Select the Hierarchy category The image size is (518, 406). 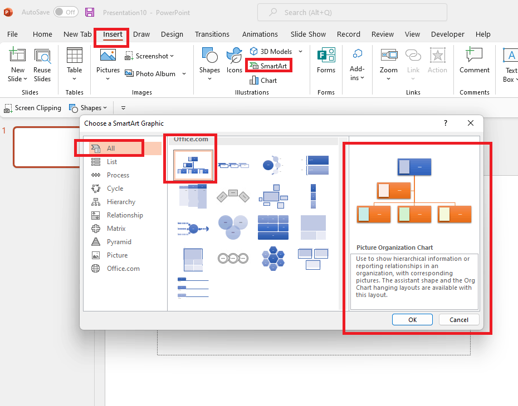(x=125, y=202)
